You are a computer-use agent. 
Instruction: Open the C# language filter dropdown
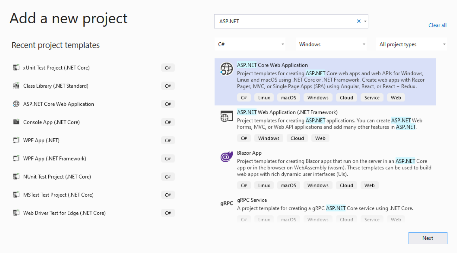click(250, 44)
